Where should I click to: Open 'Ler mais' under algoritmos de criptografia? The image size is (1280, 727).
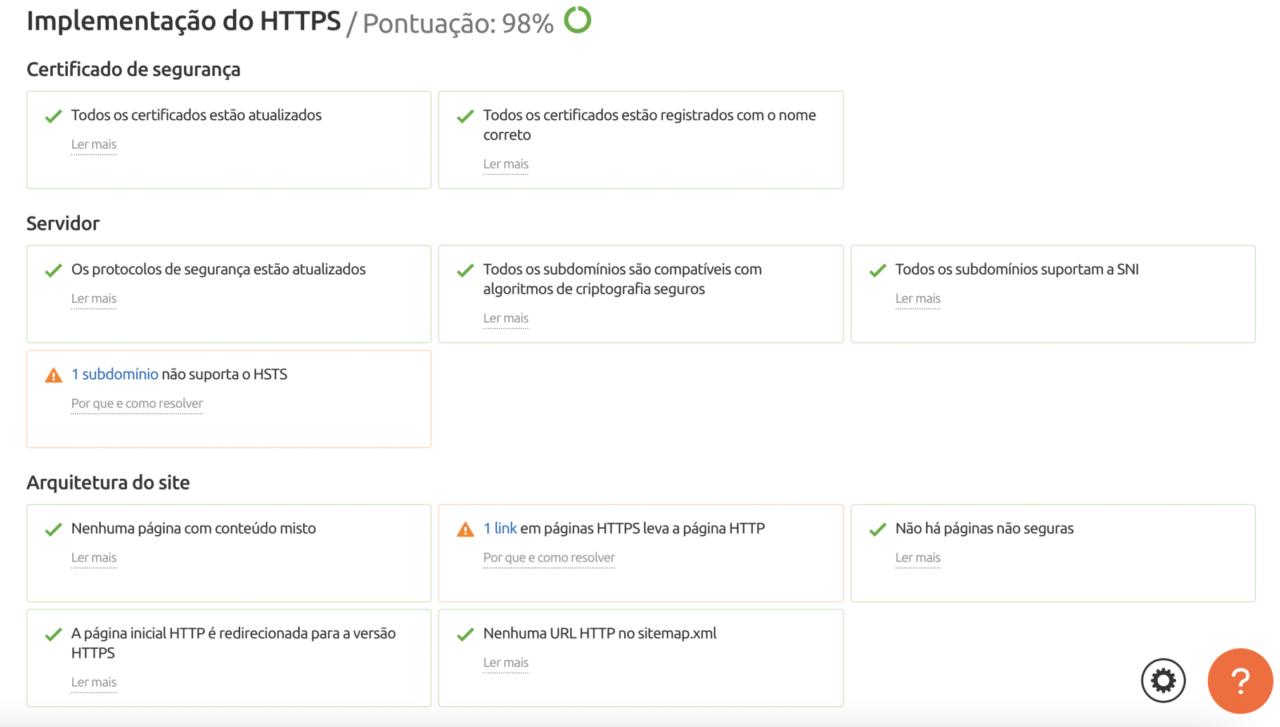click(x=506, y=318)
